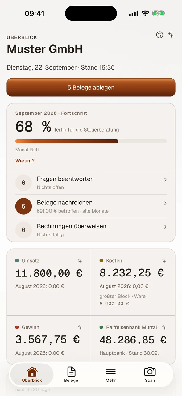Open the AI sparkle icon in header

coord(171,35)
